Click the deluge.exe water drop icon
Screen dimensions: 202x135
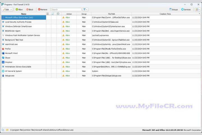click(x=3, y=76)
